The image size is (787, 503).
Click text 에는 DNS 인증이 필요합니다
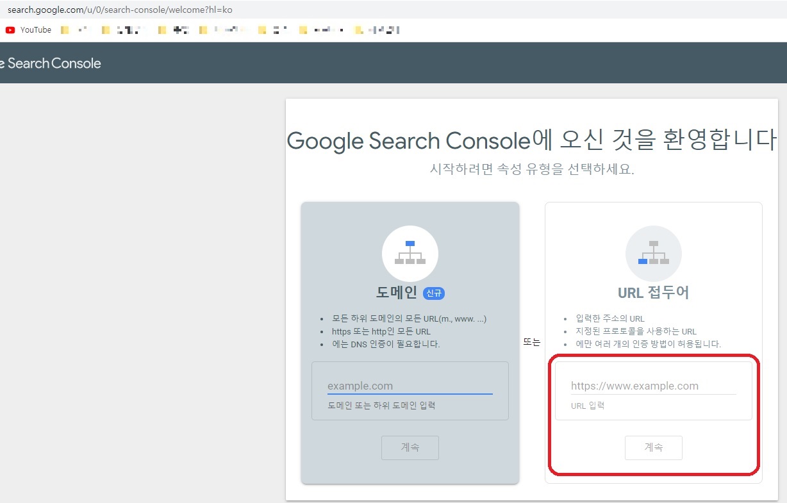click(x=386, y=344)
